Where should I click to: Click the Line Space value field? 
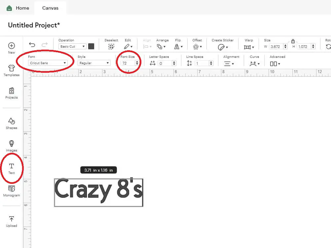coord(202,63)
